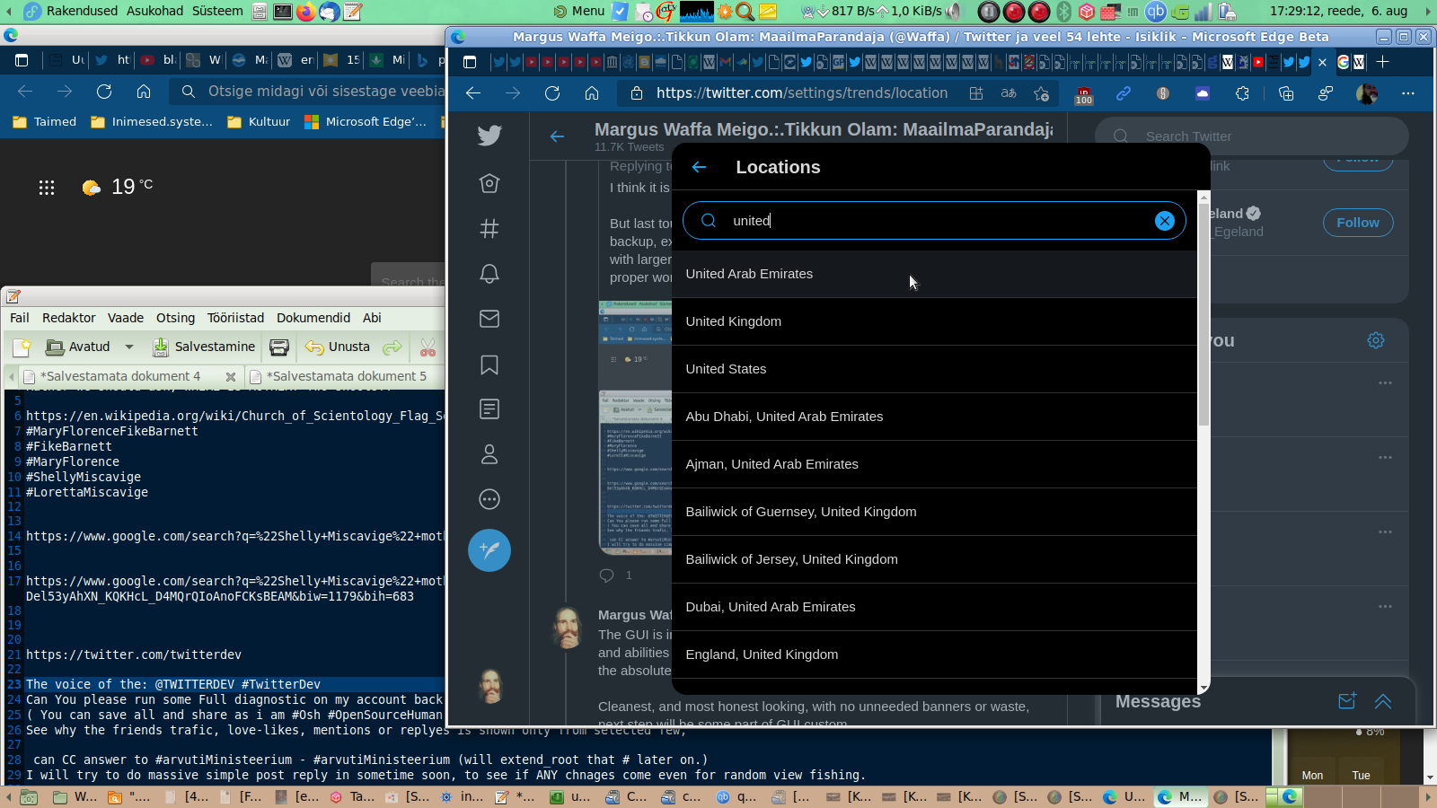Image resolution: width=1437 pixels, height=808 pixels.
Task: Start a new message in Messages drawer
Action: pos(1347,701)
